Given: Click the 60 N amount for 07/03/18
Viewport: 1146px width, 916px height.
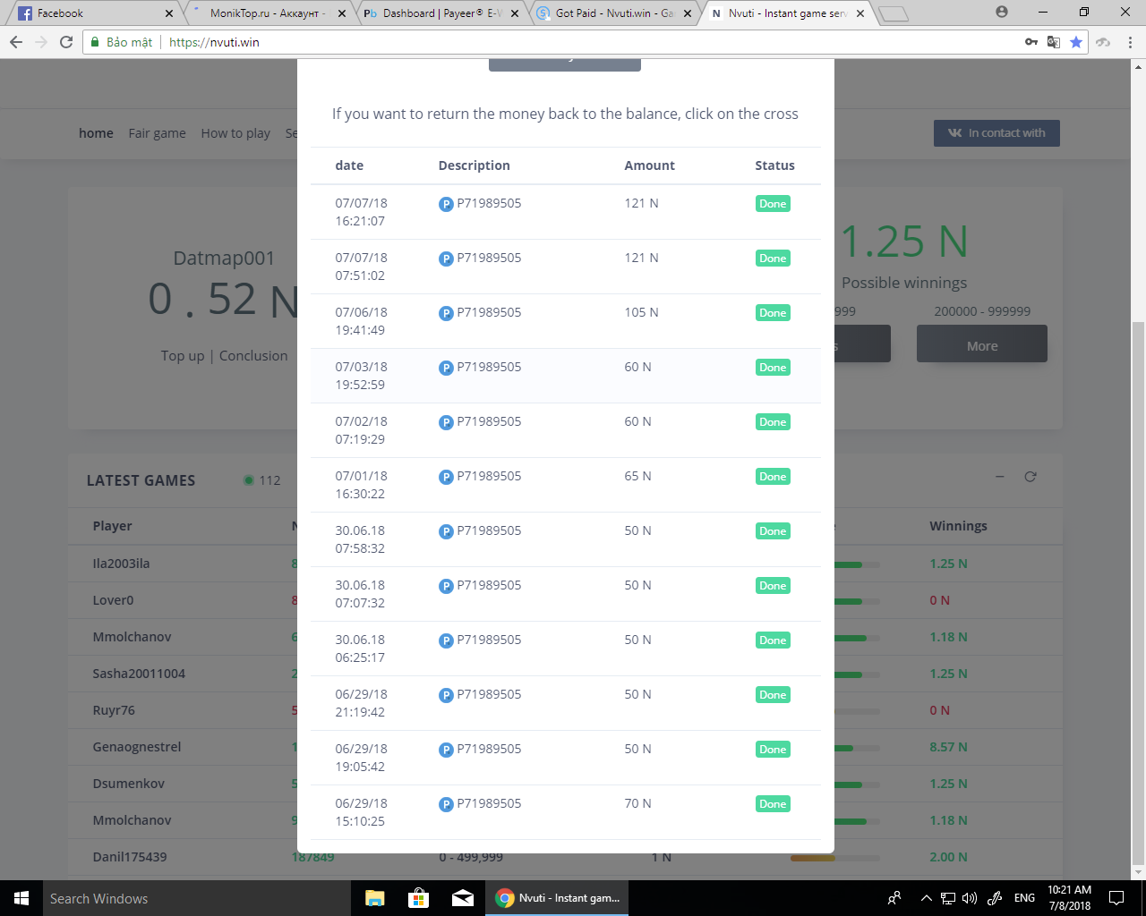Looking at the screenshot, I should pyautogui.click(x=637, y=368).
